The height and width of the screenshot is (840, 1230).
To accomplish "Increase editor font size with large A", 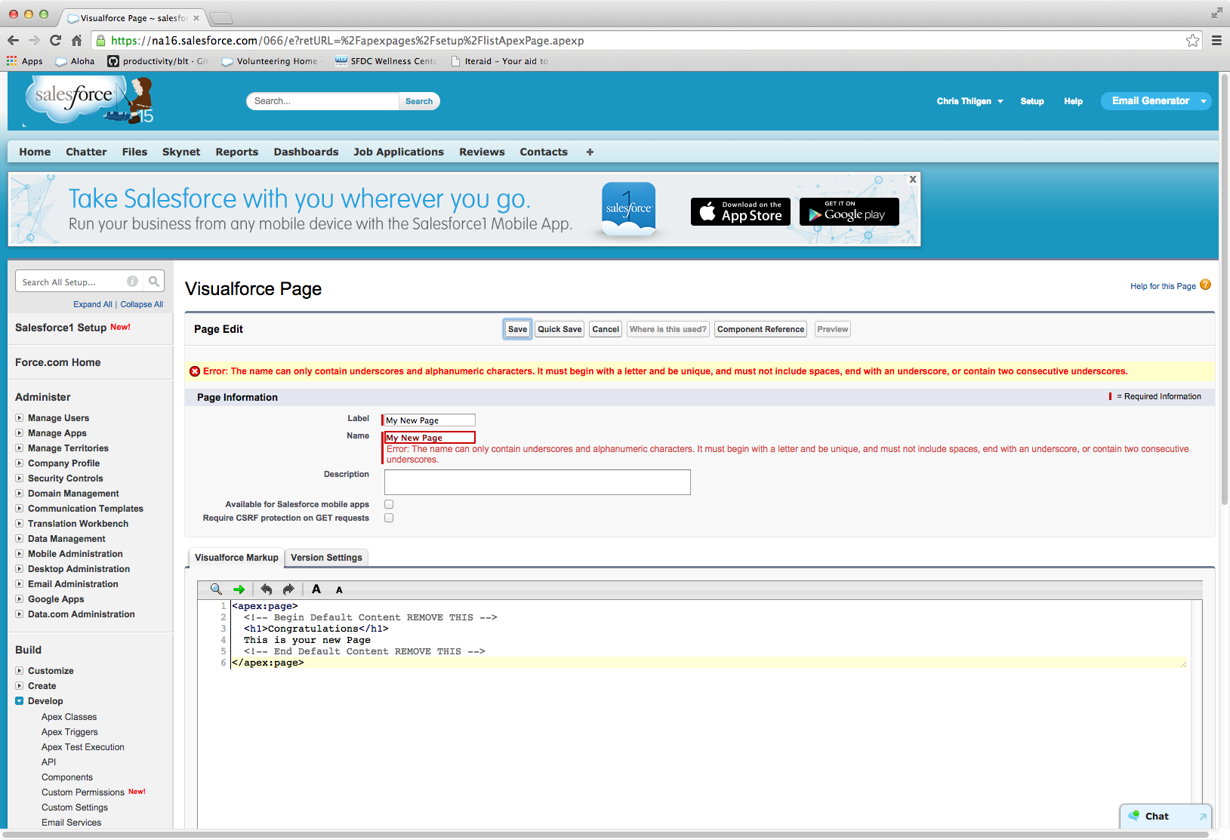I will click(x=316, y=589).
